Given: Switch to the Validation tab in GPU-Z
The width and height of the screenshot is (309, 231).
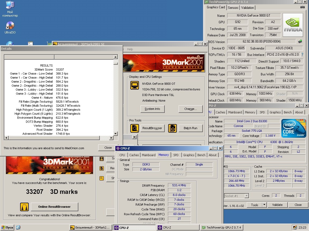Looking at the screenshot, I should [248, 8].
